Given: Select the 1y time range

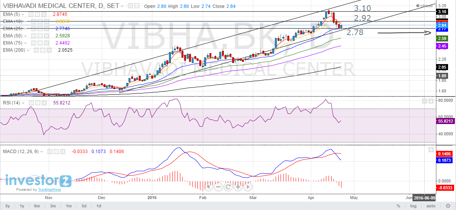Looking at the screenshot, I should click(x=22, y=206).
